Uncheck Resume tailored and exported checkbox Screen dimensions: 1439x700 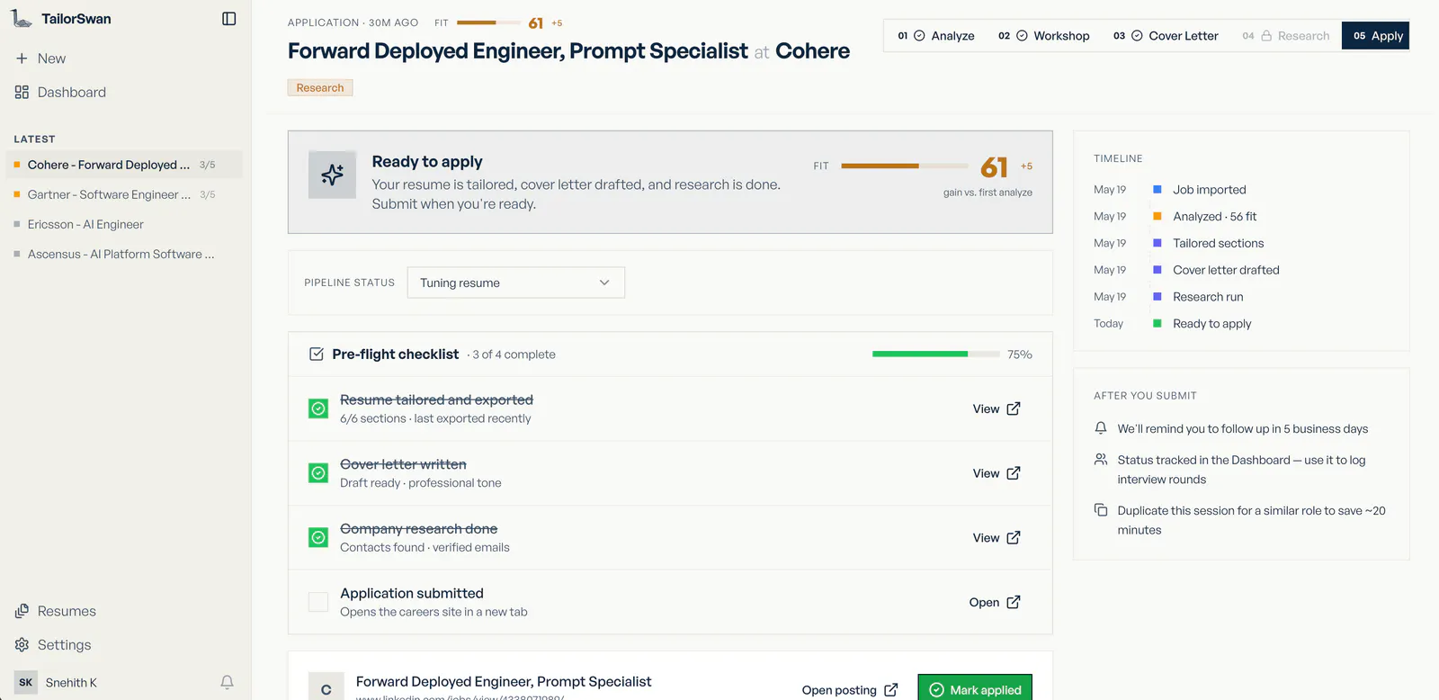coord(318,408)
